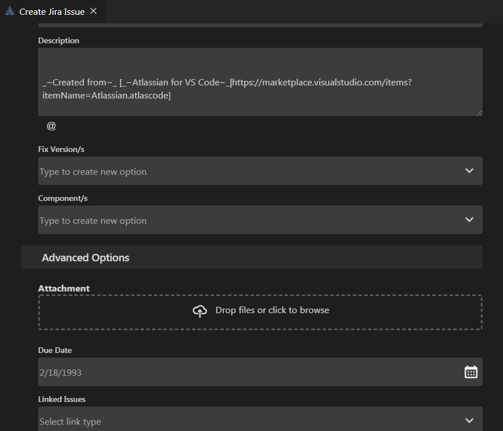503x431 pixels.
Task: Click the Component/s label
Action: (x=63, y=199)
